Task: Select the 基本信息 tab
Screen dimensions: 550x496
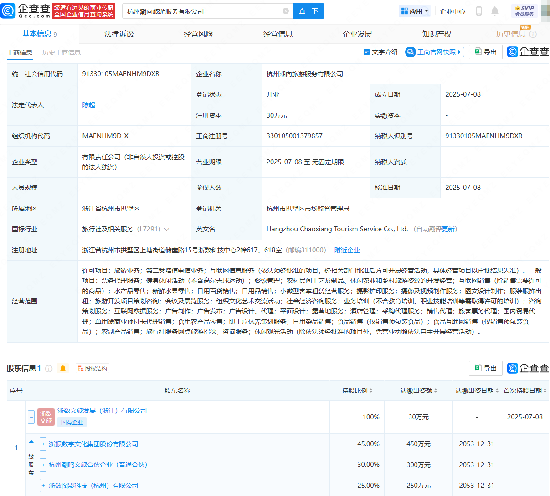Action: pyautogui.click(x=39, y=34)
